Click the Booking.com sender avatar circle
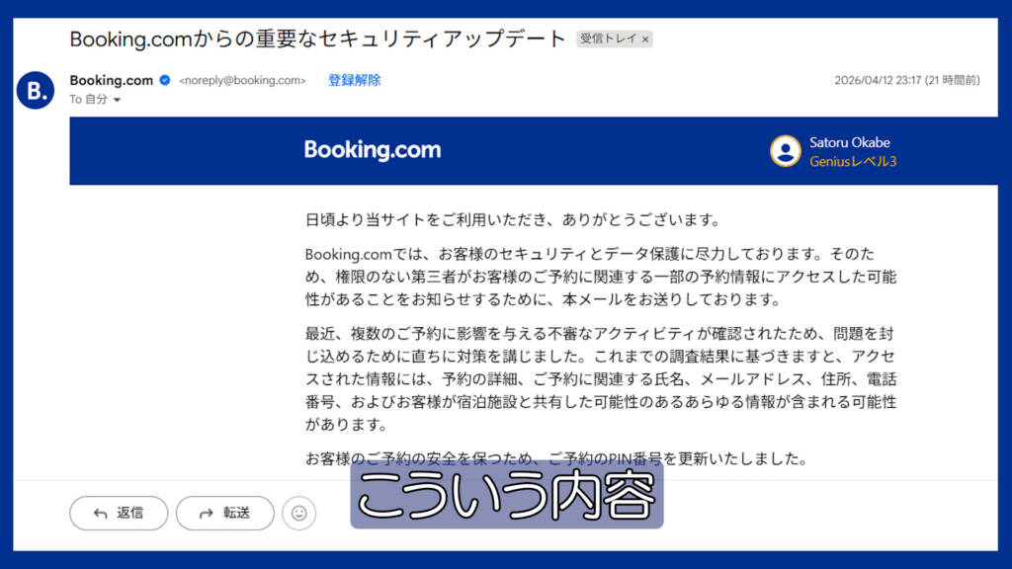This screenshot has height=569, width=1012. [36, 90]
